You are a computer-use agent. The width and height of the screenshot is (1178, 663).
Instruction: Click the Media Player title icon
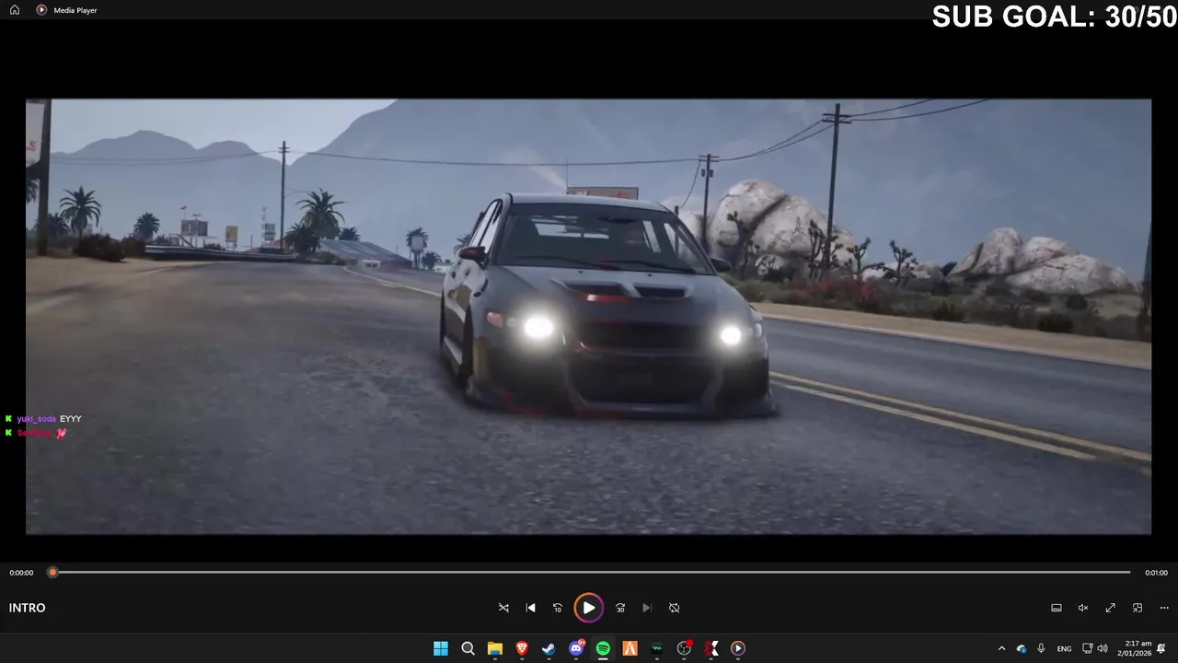pos(41,10)
